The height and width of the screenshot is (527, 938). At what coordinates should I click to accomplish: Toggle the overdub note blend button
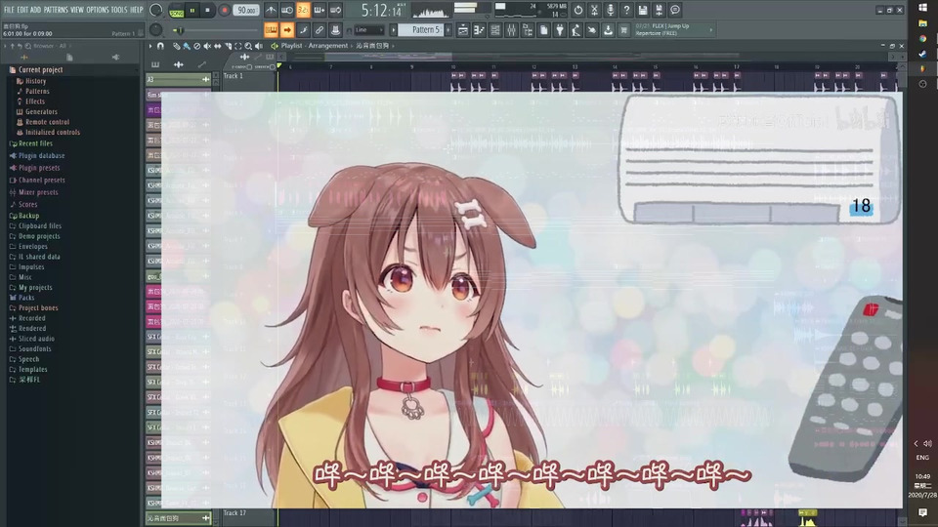click(x=320, y=10)
